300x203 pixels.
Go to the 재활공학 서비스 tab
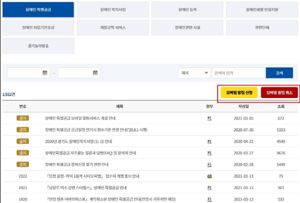click(112, 27)
